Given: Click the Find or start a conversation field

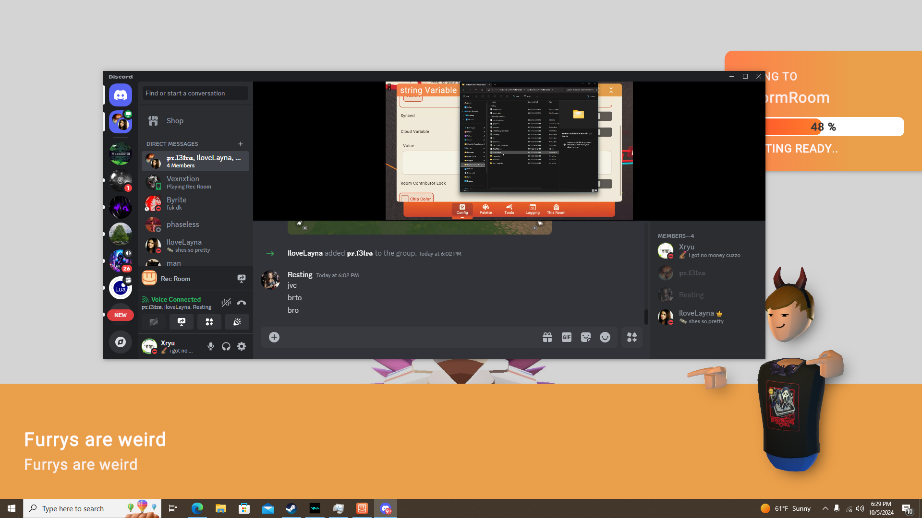Looking at the screenshot, I should [x=195, y=93].
